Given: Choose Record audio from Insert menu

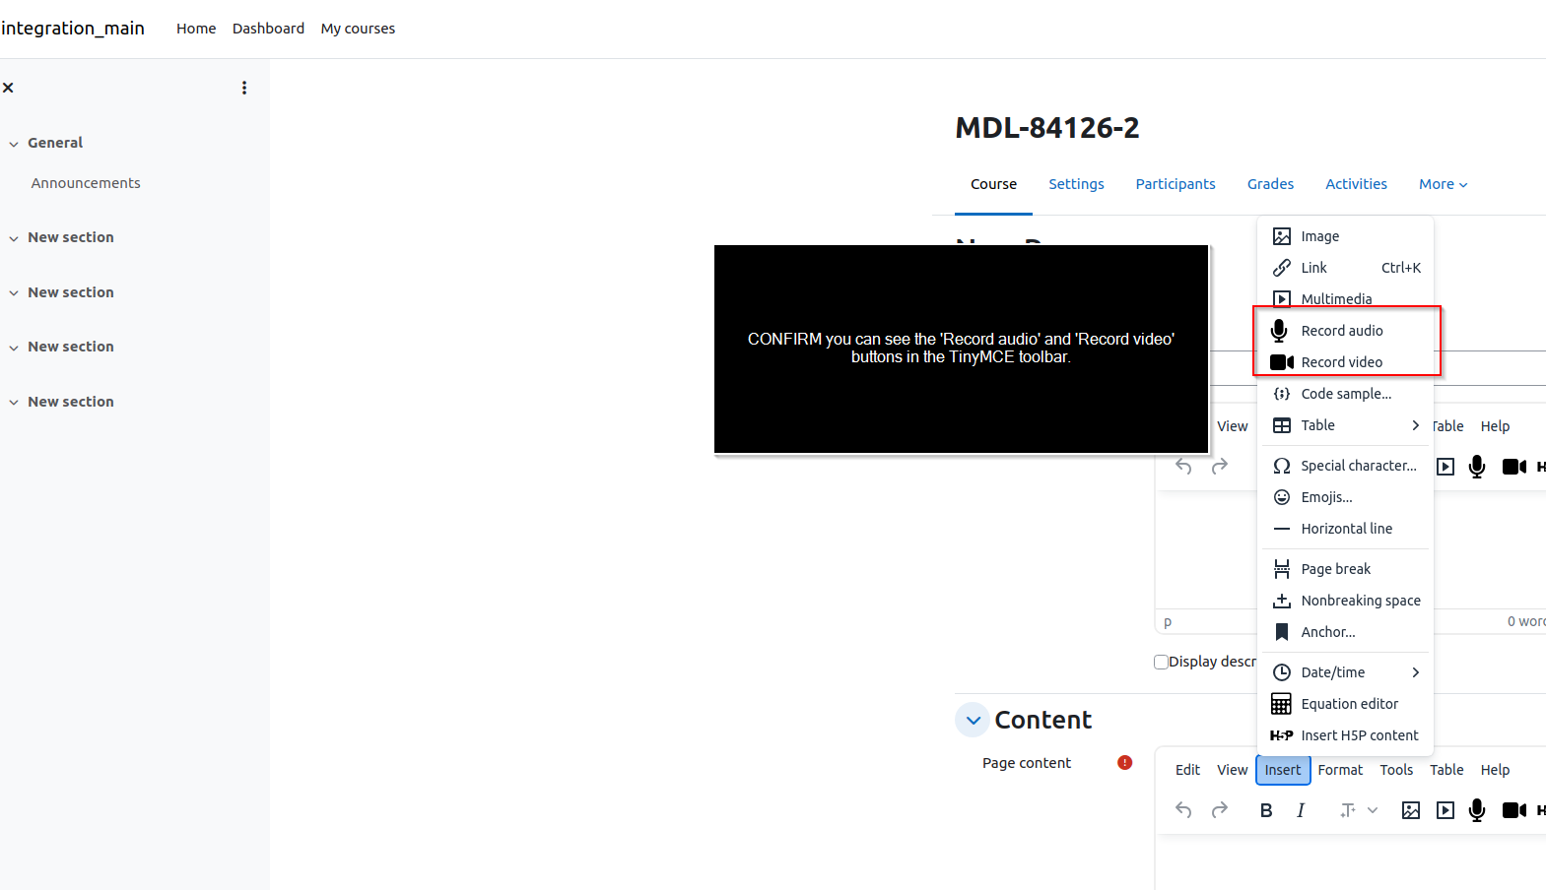Looking at the screenshot, I should tap(1346, 331).
